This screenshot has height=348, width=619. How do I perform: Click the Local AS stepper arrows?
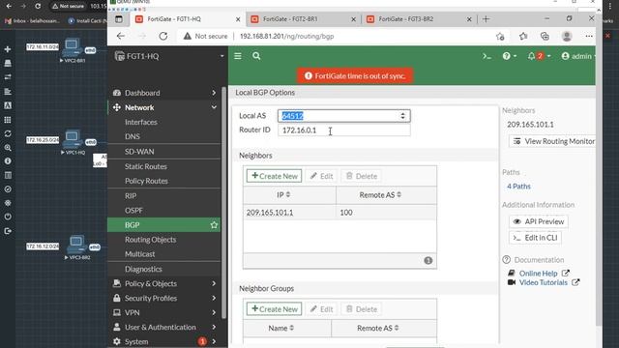(402, 116)
